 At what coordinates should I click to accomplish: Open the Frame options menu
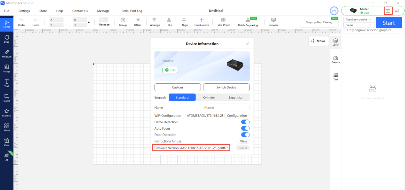coord(370,25)
